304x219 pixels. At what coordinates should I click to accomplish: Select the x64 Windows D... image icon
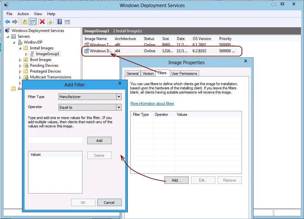coord(87,51)
